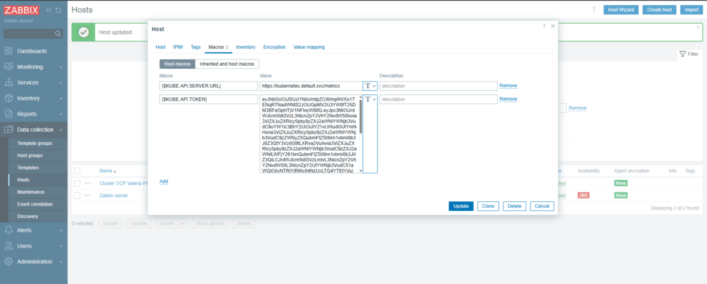Collapse the Data collection menu section
Image resolution: width=707 pixels, height=284 pixels.
(x=61, y=130)
